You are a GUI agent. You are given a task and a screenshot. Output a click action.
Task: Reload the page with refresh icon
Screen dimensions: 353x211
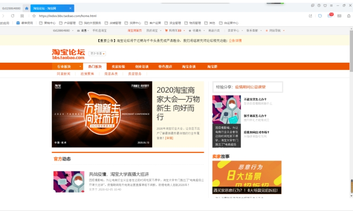pos(12,16)
